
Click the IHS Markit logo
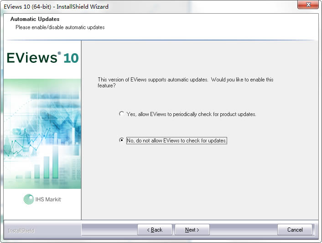[x=42, y=199]
